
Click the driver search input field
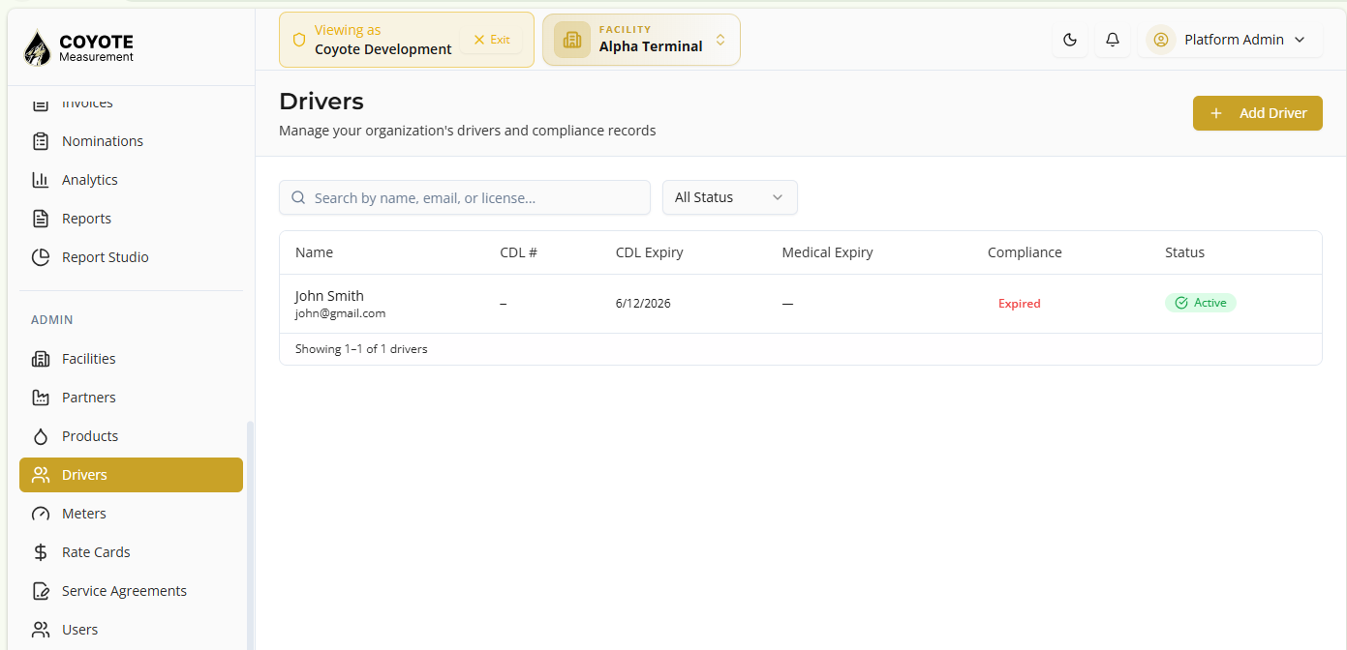[465, 197]
